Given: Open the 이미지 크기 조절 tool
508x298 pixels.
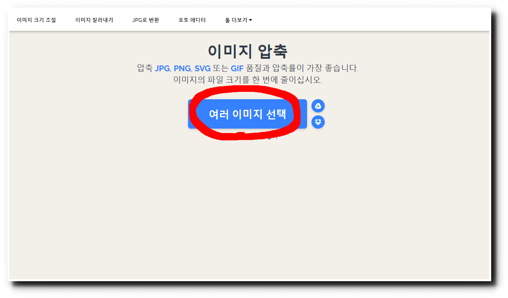Looking at the screenshot, I should (36, 20).
